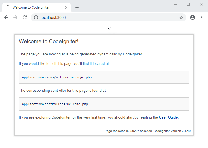
Task: Open the User Guide link
Action: point(168,117)
